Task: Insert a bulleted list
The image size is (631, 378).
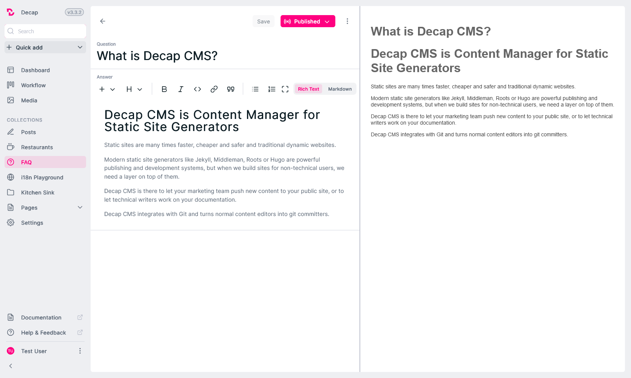Action: [x=255, y=89]
